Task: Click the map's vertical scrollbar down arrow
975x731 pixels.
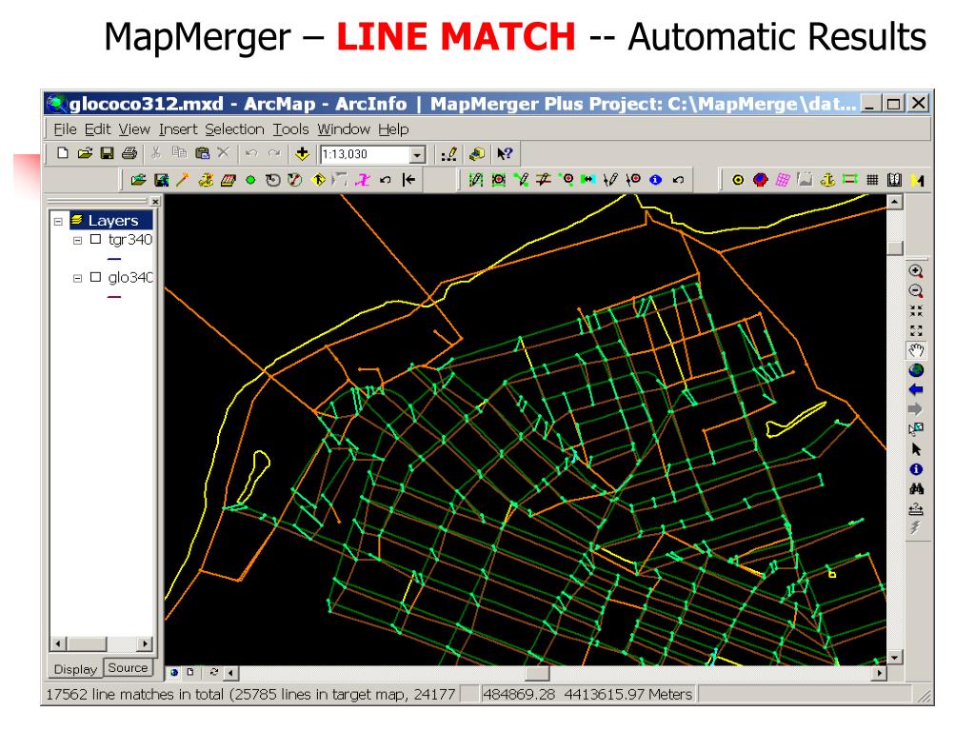Action: tap(894, 657)
